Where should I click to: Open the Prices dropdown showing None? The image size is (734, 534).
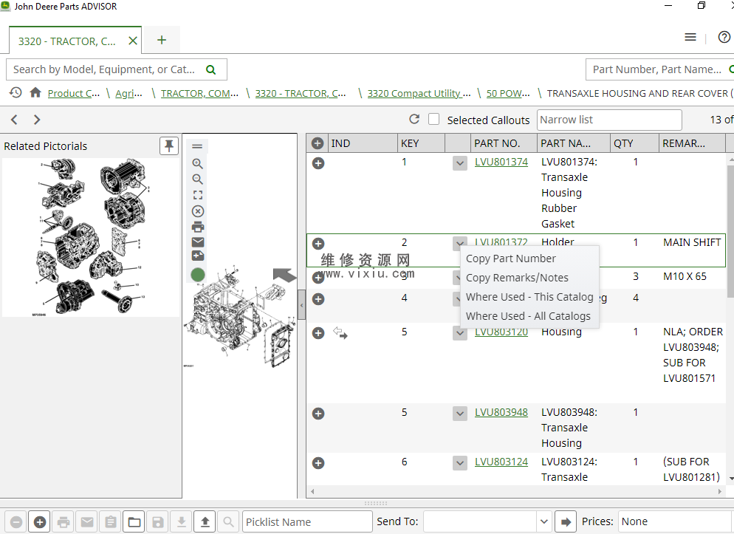point(676,521)
